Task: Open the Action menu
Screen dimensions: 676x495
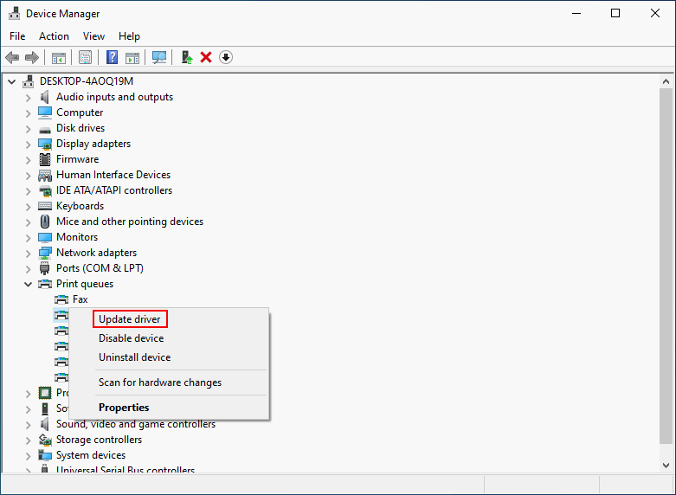Action: pyautogui.click(x=54, y=36)
